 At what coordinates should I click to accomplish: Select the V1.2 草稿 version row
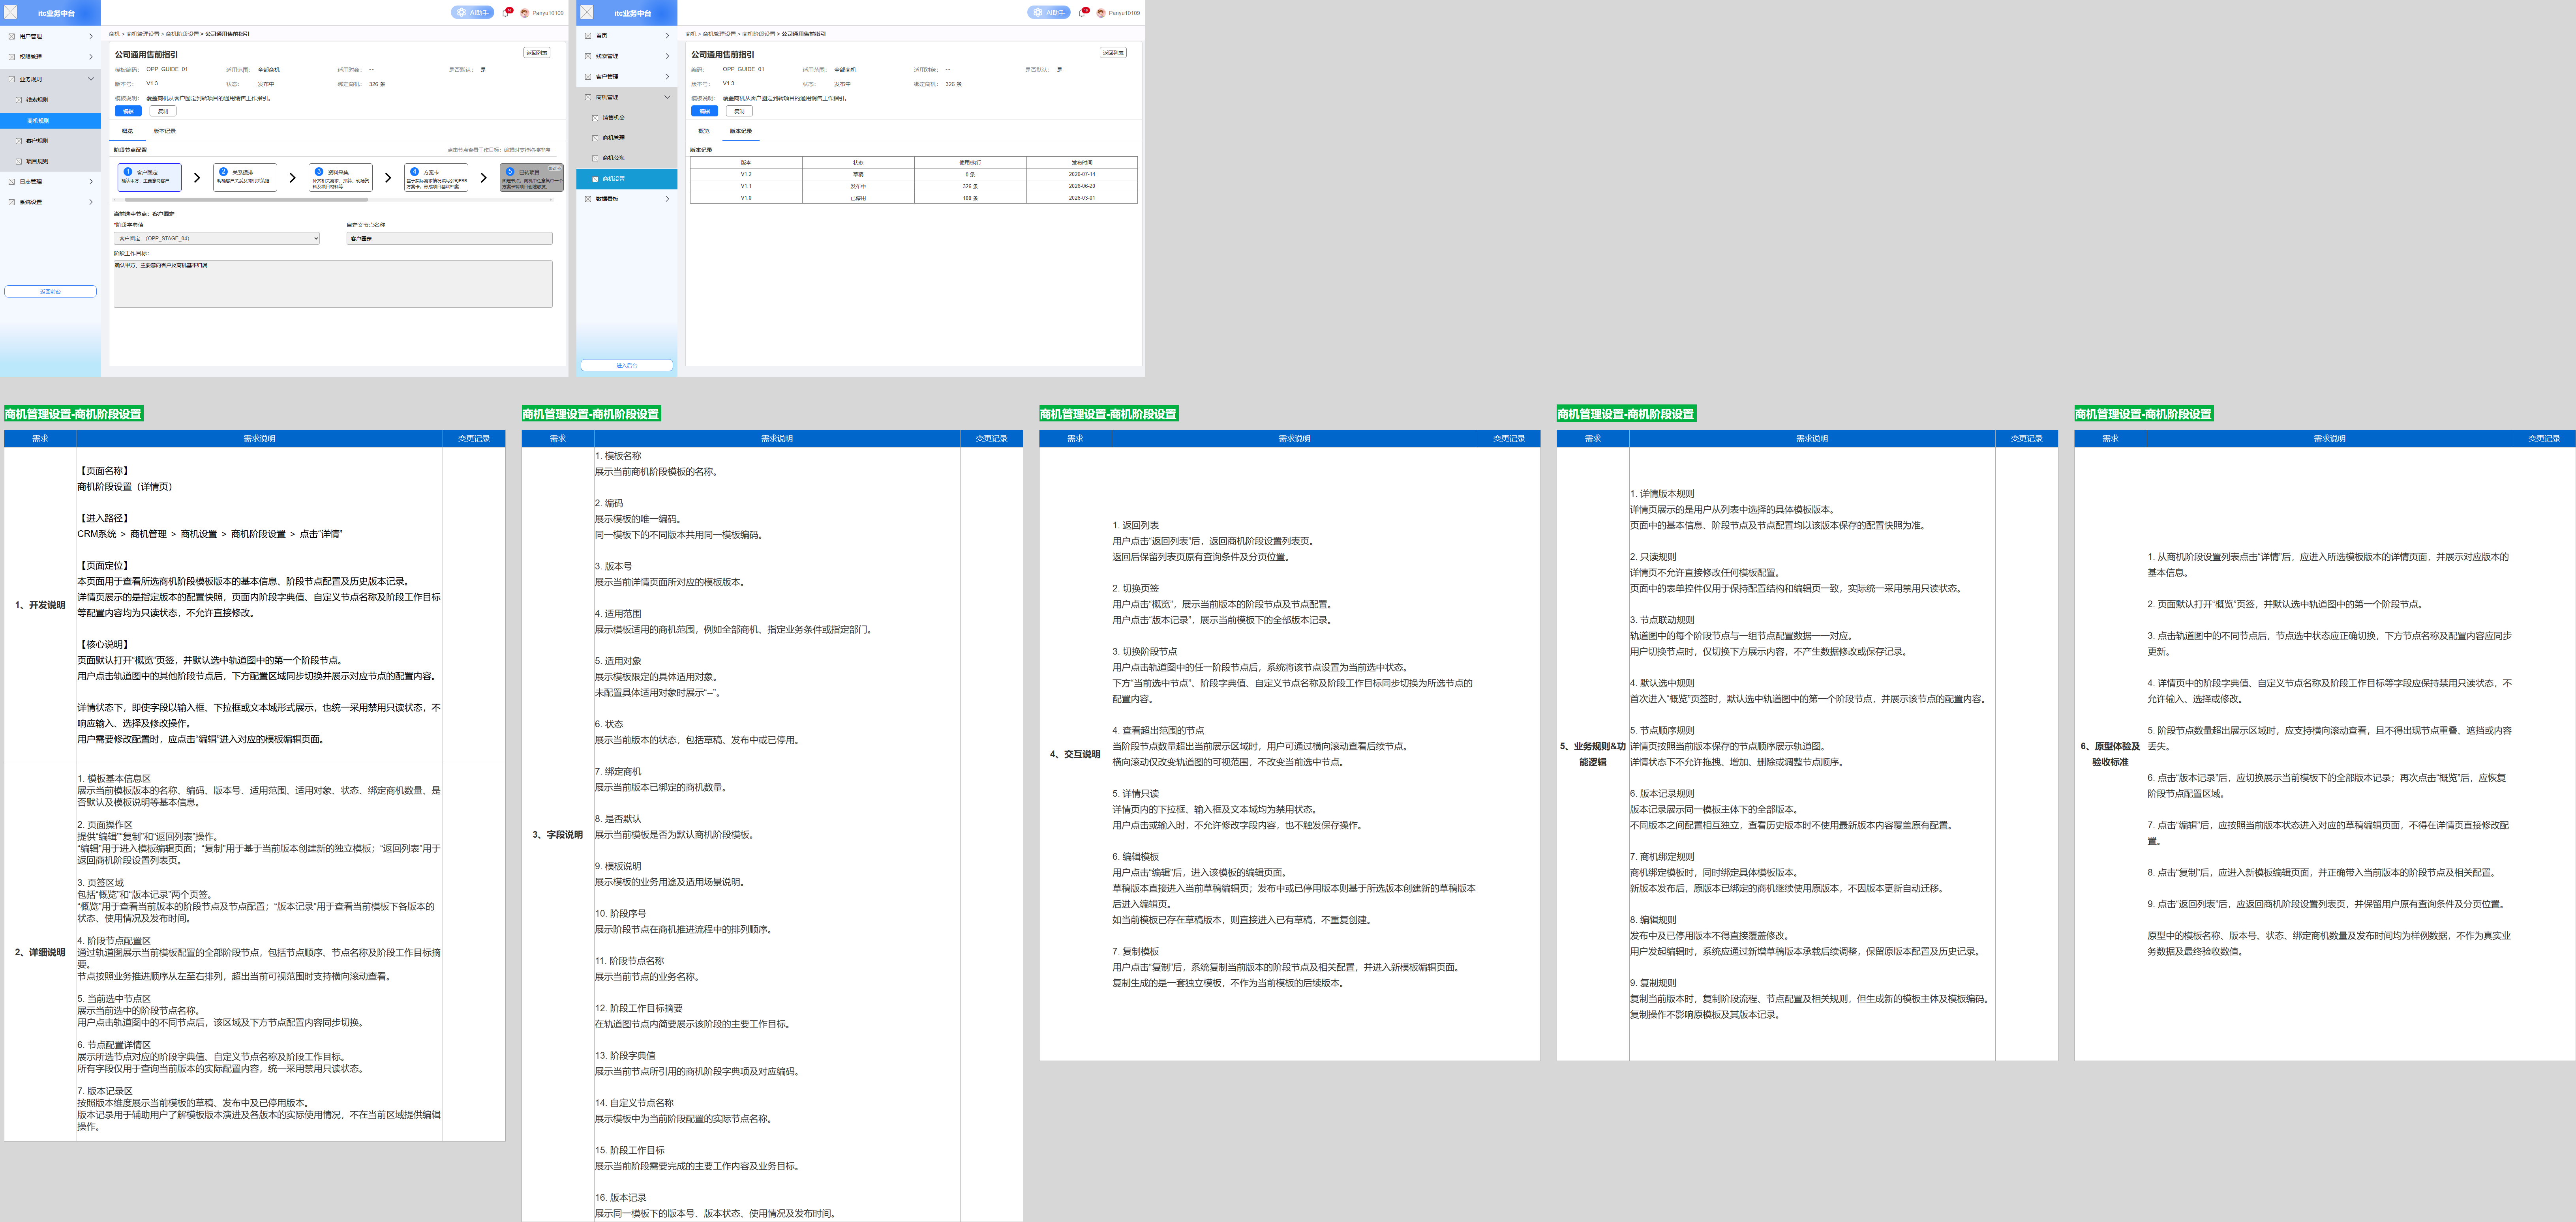tap(913, 174)
